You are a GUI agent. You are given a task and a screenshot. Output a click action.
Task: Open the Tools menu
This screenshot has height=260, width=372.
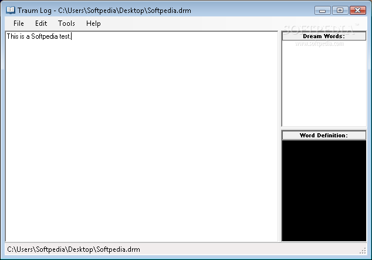66,23
